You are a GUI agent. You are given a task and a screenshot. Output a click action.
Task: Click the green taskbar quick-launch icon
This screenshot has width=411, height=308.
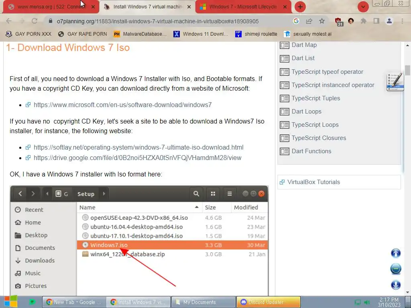click(32, 302)
